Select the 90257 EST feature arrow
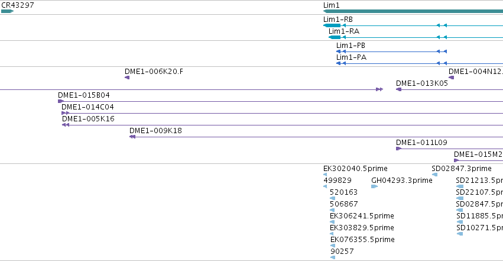The width and height of the screenshot is (503, 261). [333, 257]
